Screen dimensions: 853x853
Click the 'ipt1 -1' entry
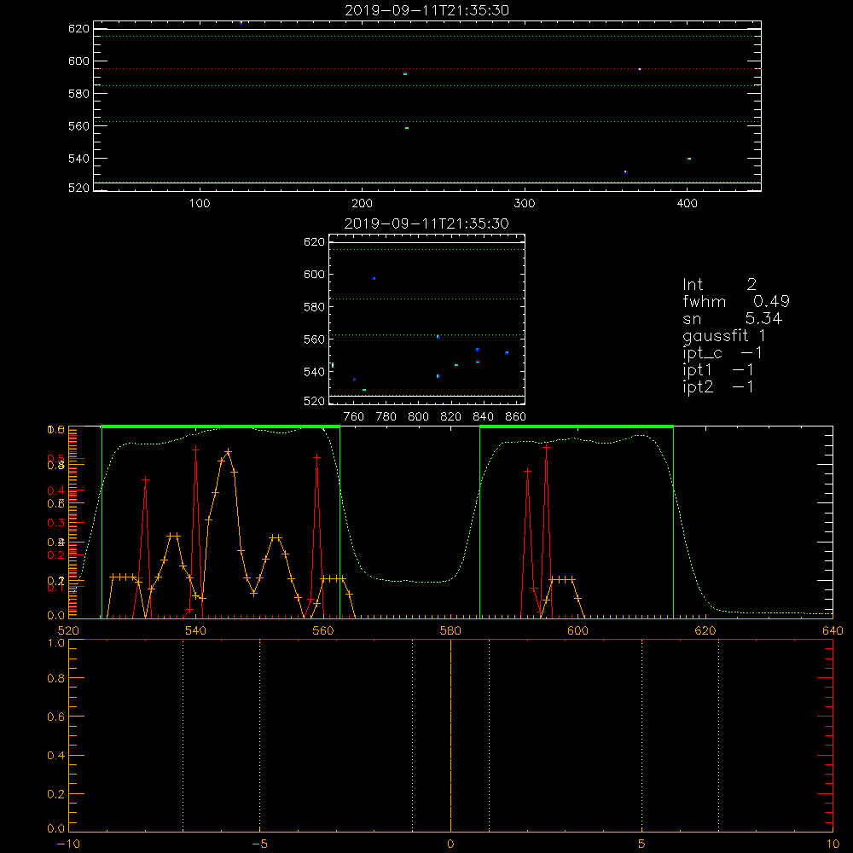[x=718, y=370]
